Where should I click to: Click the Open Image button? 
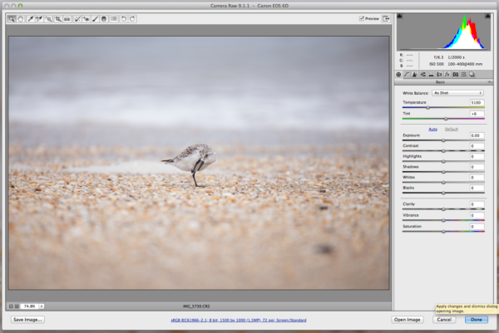408,319
